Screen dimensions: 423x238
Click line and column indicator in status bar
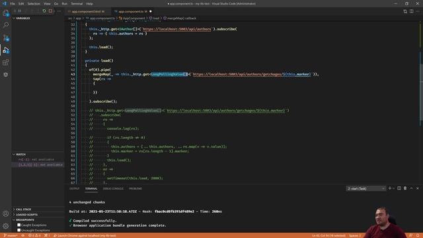[x=328, y=235]
